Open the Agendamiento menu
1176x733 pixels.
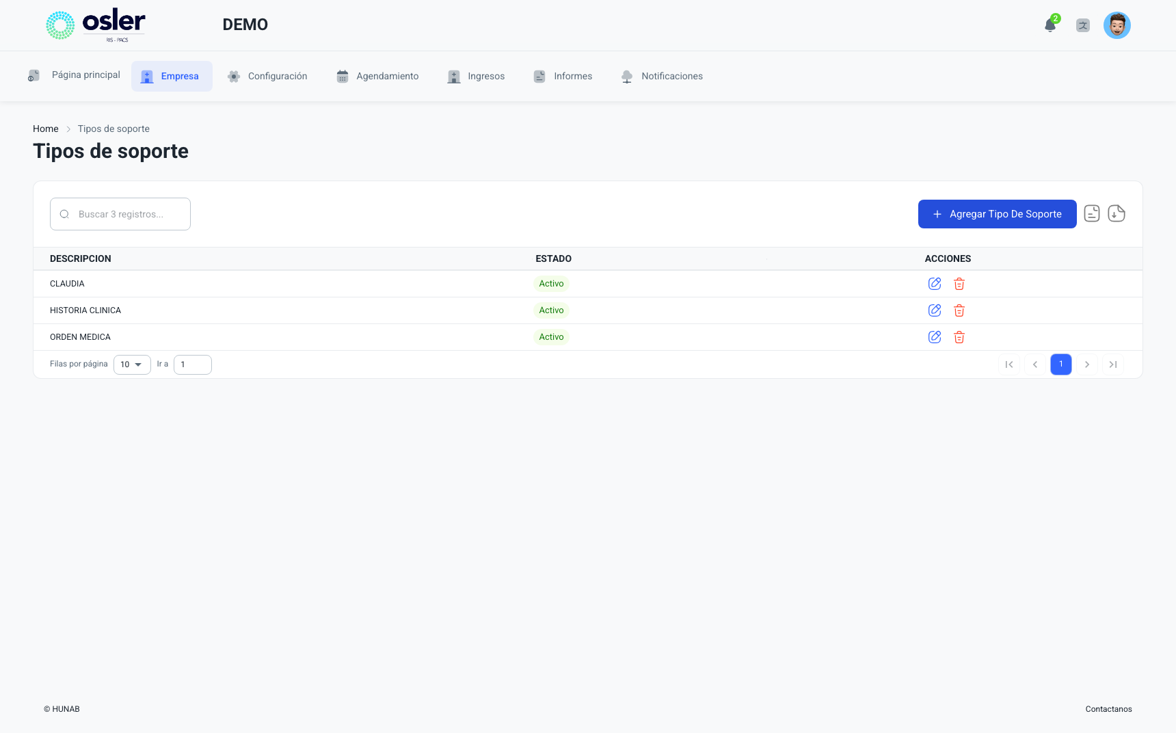[x=377, y=76]
